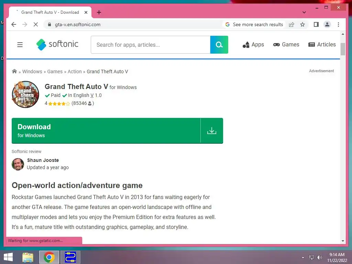Go to the home breadcrumb icon

click(x=14, y=71)
